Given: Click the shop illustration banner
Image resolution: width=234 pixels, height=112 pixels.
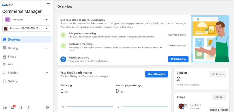Looking at the screenshot, I should click(x=210, y=39).
